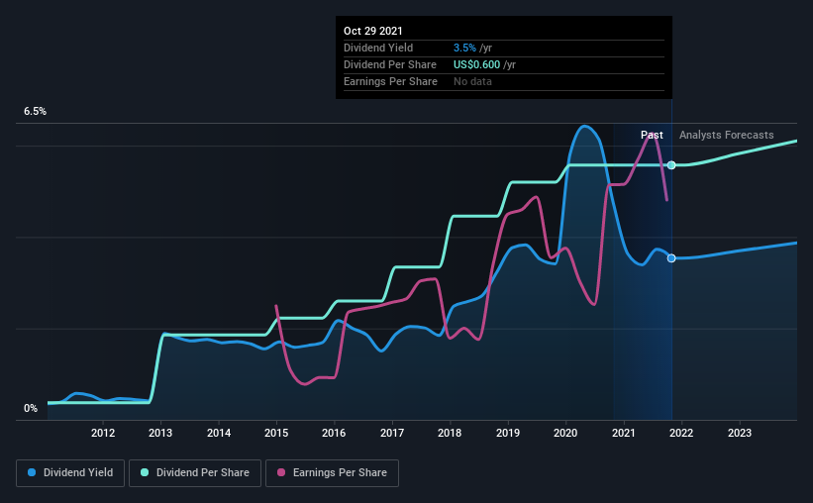The height and width of the screenshot is (503, 813).
Task: Click the blue Dividend Yield legend dot
Action: [32, 472]
